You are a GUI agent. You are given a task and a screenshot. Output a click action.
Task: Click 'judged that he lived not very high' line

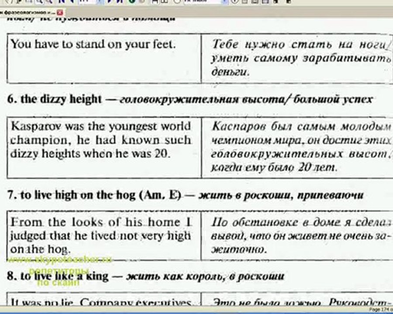(x=100, y=236)
